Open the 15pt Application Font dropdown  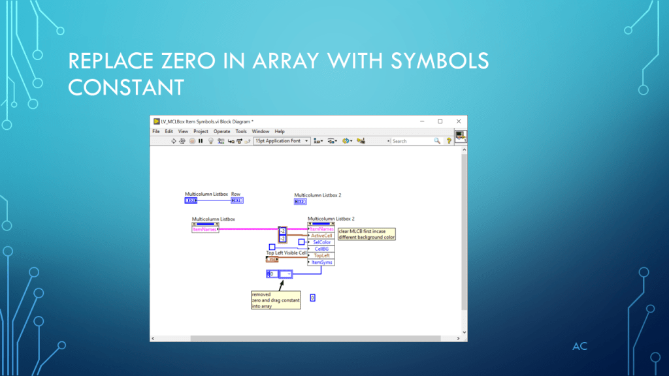[x=282, y=141]
